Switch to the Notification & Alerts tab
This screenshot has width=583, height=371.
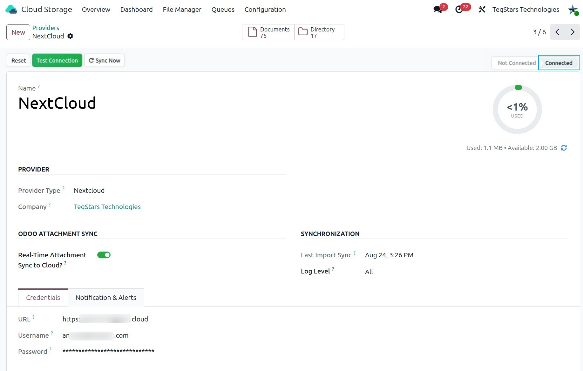[x=106, y=298]
